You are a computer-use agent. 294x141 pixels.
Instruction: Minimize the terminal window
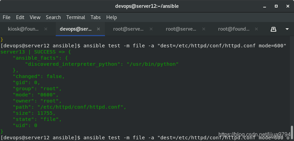click(x=265, y=6)
